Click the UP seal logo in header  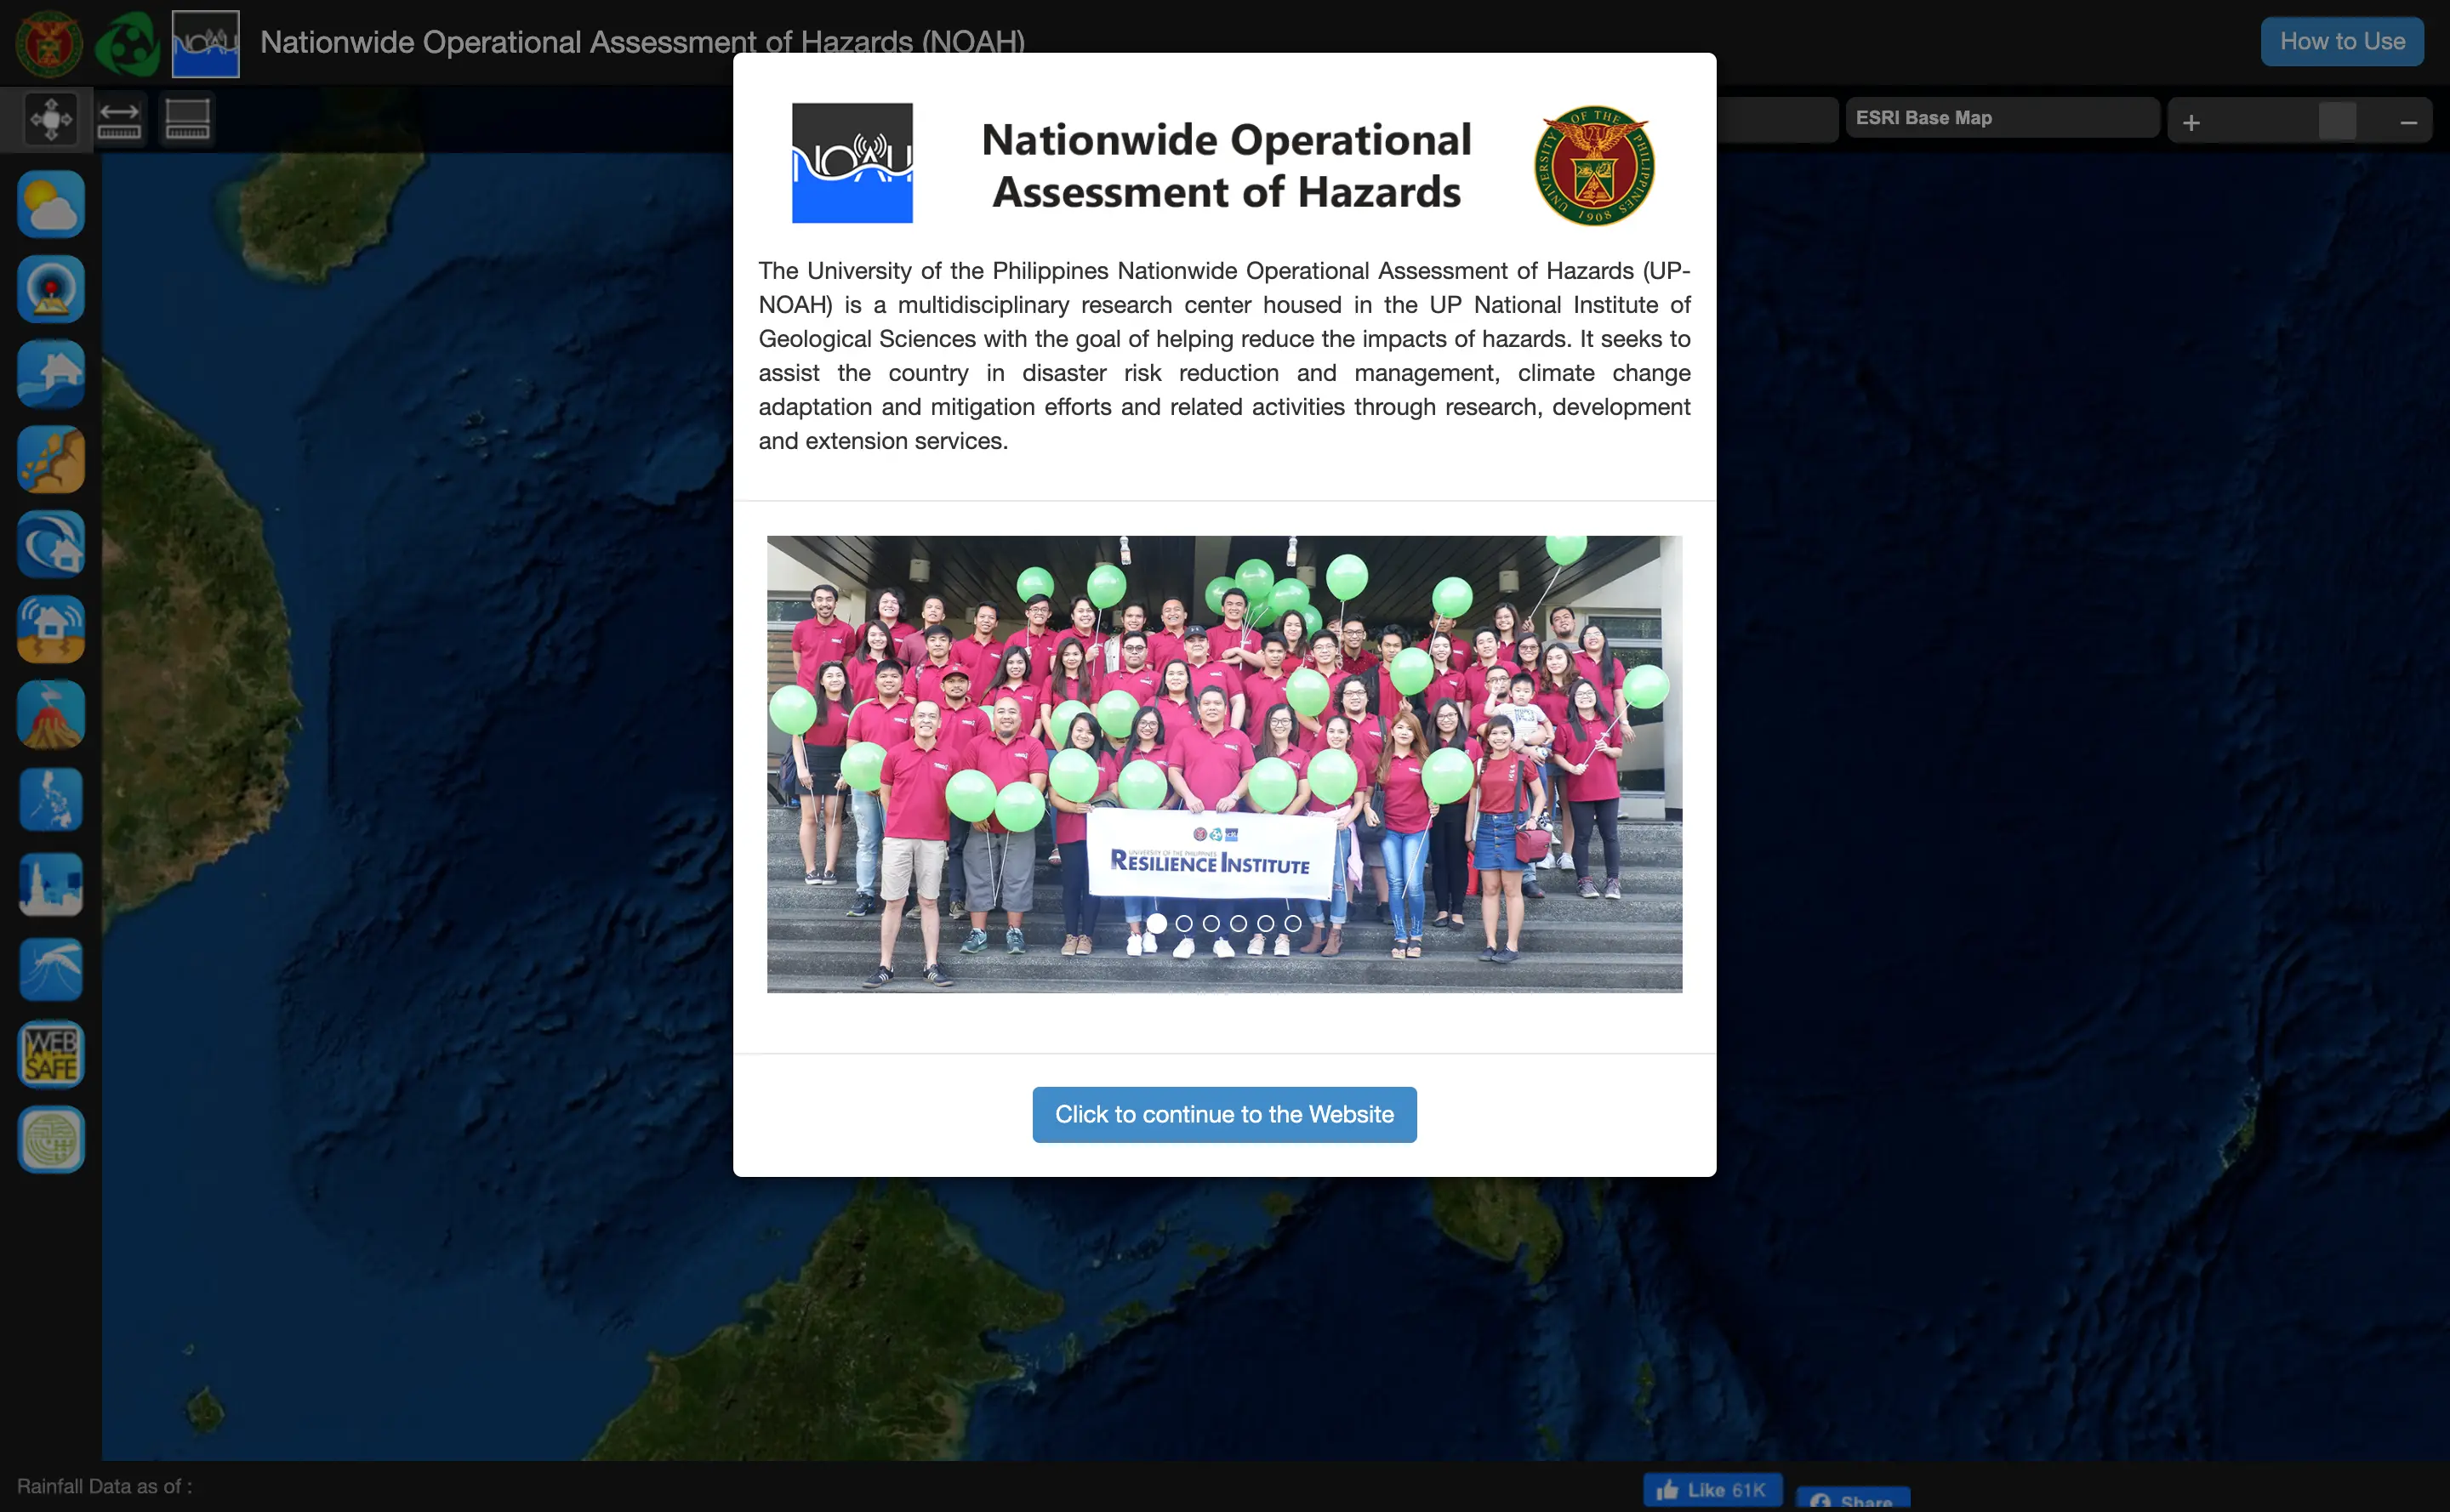[48, 43]
